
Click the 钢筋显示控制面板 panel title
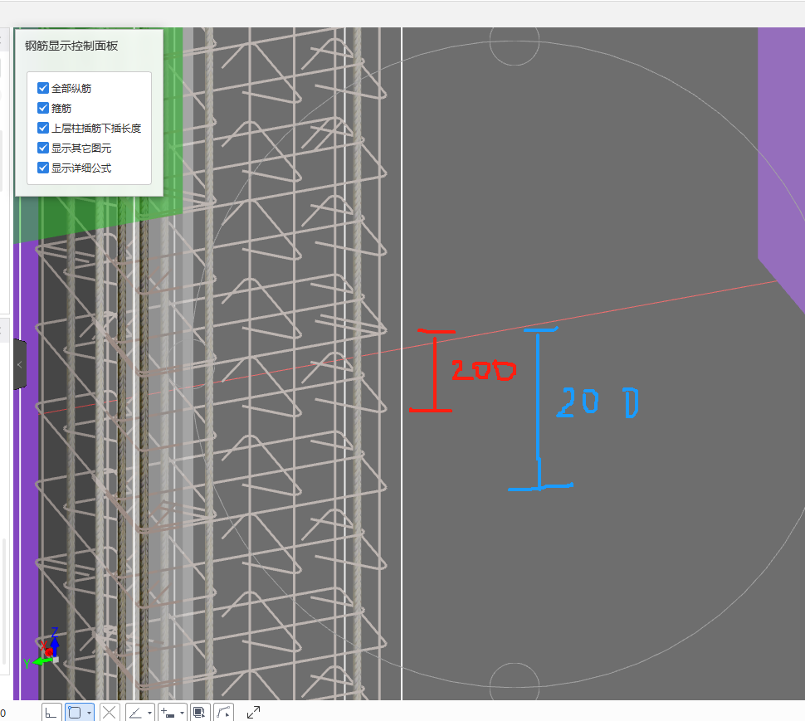point(71,46)
